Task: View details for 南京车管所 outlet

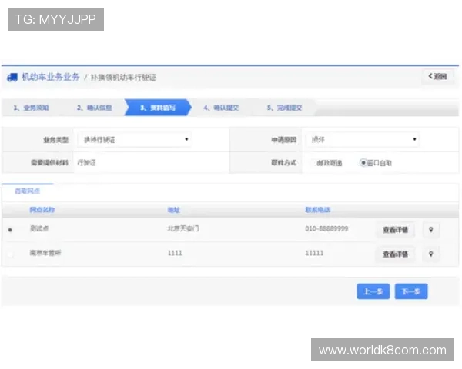Action: 395,254
